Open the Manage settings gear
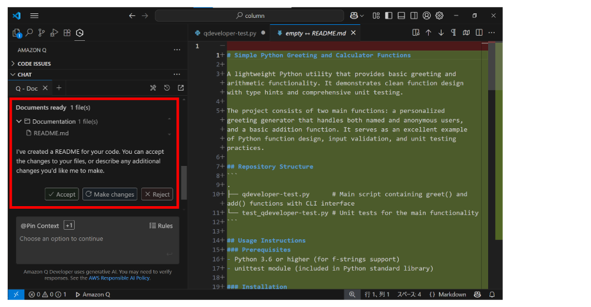Screen dimensions: 591x307 coord(440,15)
